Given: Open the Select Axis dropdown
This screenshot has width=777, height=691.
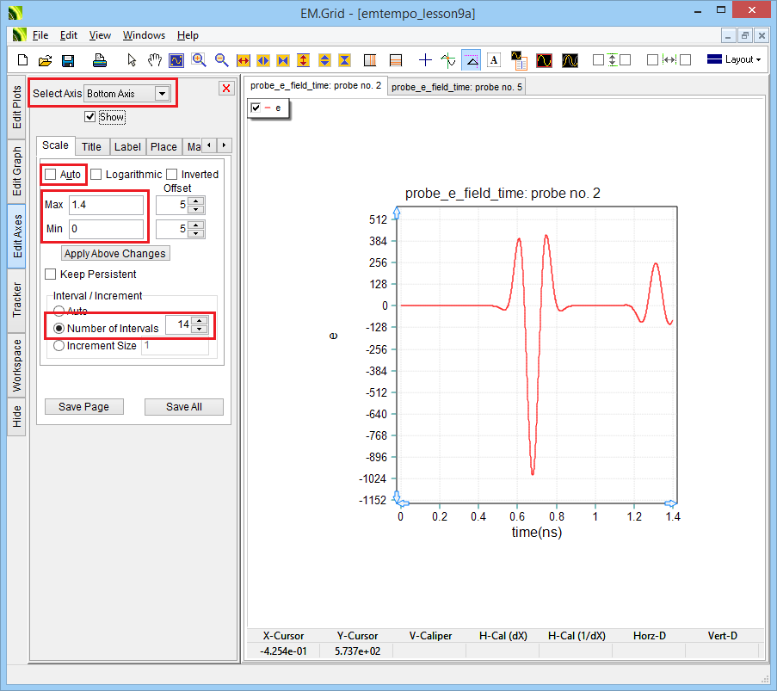Looking at the screenshot, I should click(x=161, y=93).
